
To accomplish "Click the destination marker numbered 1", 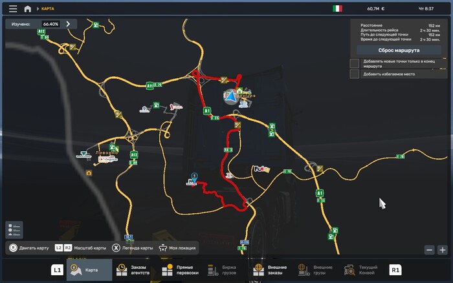I will [193, 177].
